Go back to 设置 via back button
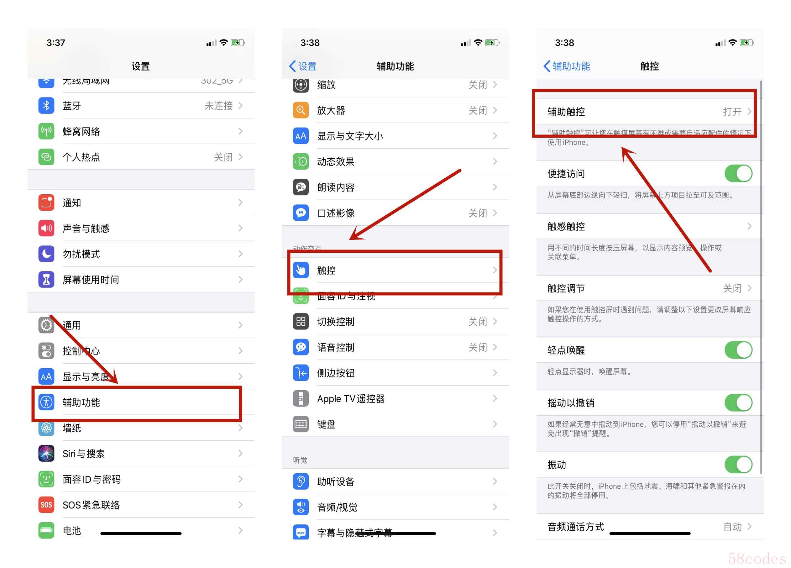 (x=303, y=66)
